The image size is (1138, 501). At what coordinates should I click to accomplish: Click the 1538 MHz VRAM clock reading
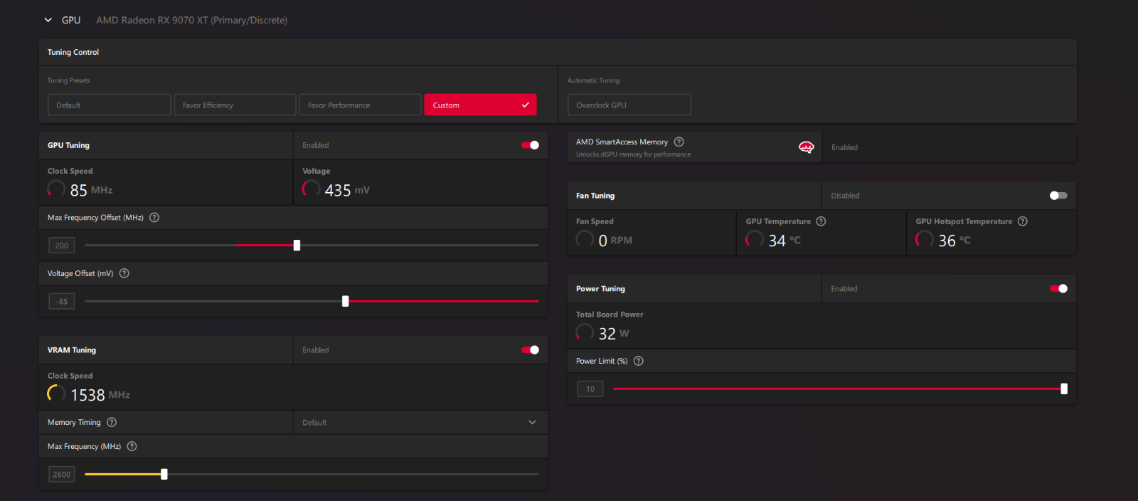pos(100,395)
